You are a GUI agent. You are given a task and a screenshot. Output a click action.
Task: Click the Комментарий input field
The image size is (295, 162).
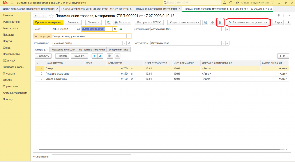click(x=91, y=157)
